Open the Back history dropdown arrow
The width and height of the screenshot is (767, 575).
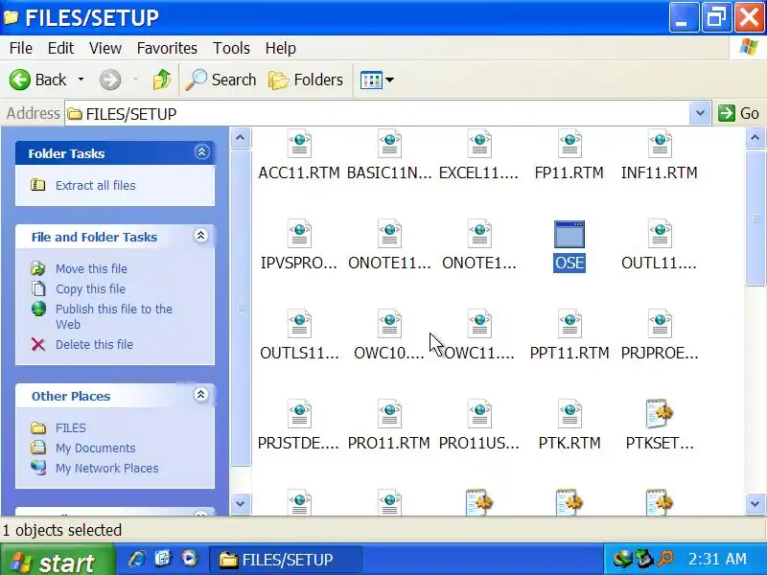(x=81, y=80)
